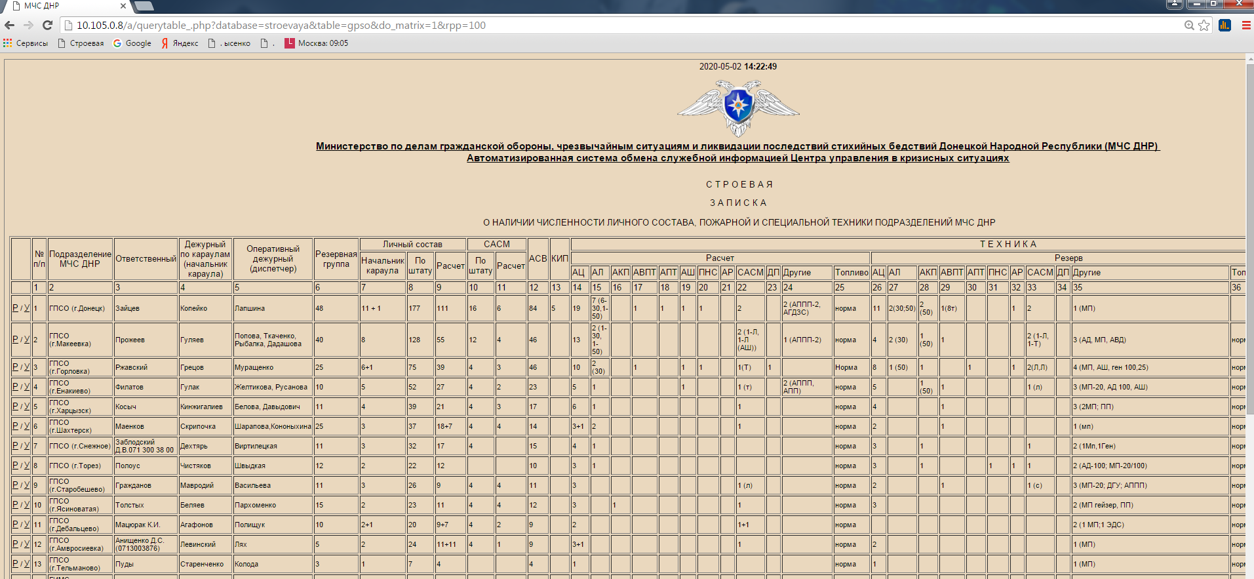
Task: Select the 'Попова, Ткаченко, Рыбалка, Дадашова' cell
Action: [x=273, y=340]
